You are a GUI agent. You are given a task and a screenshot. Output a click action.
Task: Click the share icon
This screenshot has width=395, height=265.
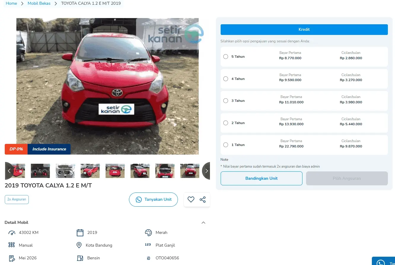tap(203, 200)
